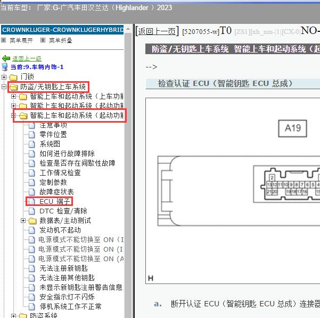
Task: Open the 工作情况检查 page
Action: pos(60,173)
